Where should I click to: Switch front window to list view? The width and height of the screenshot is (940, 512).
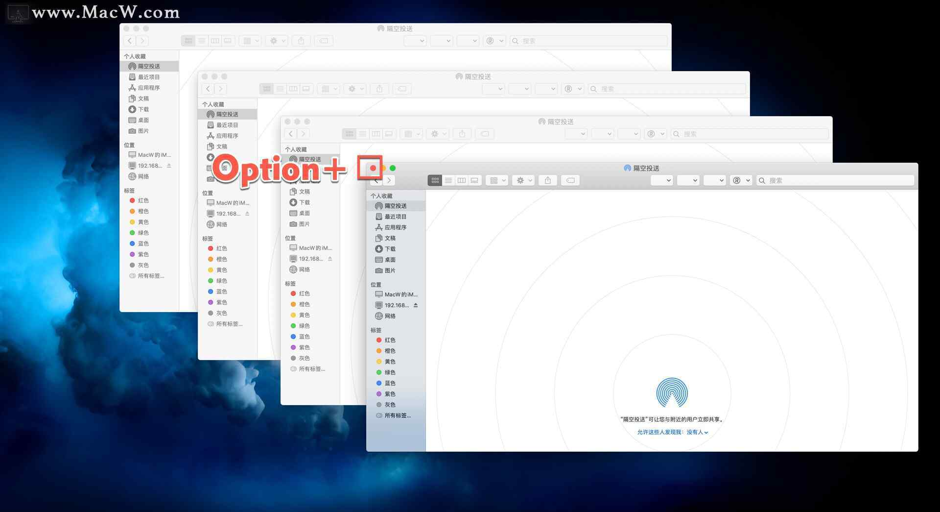click(448, 180)
